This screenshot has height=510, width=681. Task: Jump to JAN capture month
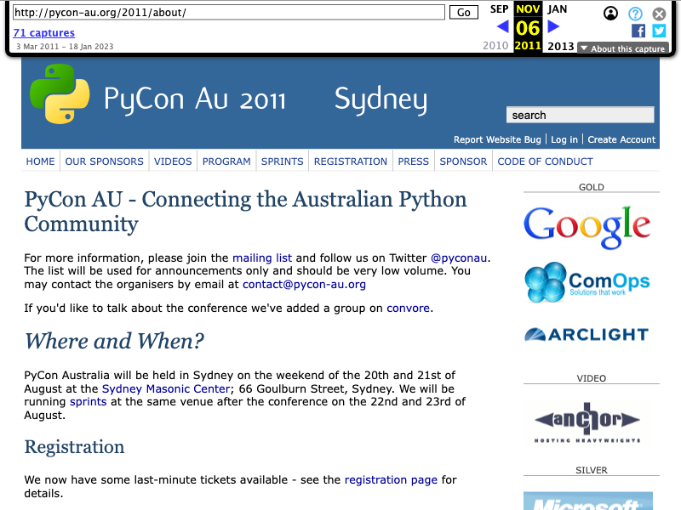(x=557, y=9)
